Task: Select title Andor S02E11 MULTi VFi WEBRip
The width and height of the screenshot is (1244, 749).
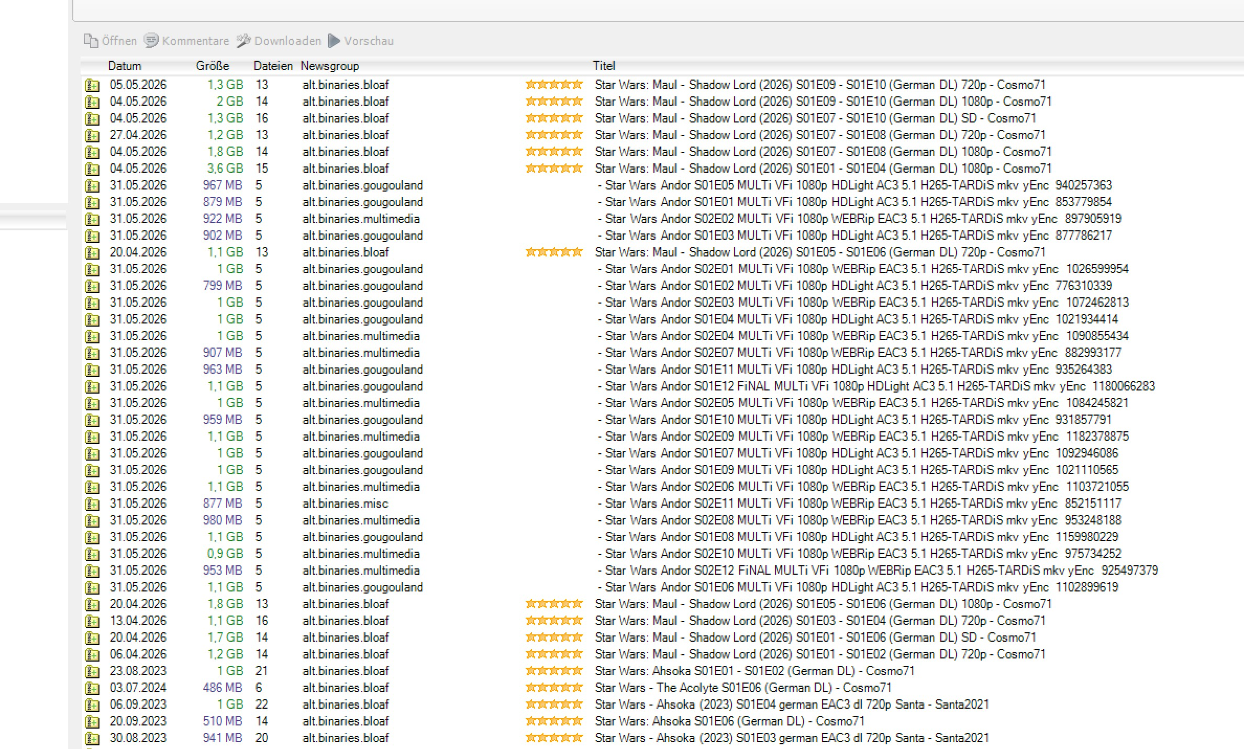Action: coord(860,504)
